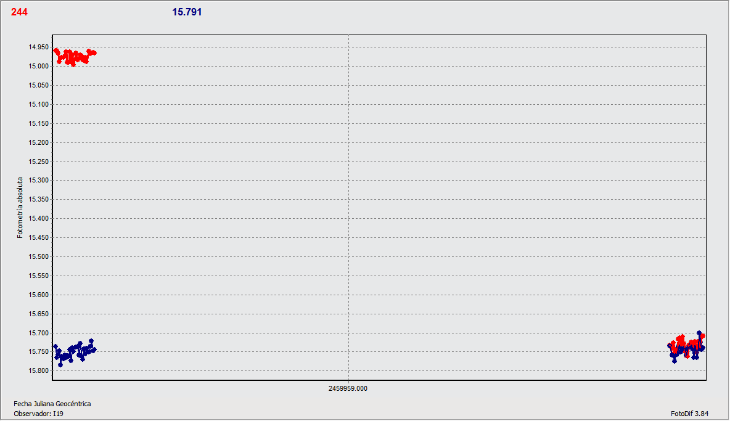Click the 15.650 y-axis tick label
The width and height of the screenshot is (730, 421).
pos(38,314)
